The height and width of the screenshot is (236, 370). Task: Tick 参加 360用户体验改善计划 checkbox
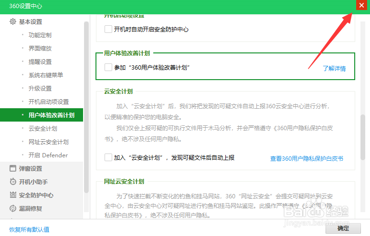point(108,67)
